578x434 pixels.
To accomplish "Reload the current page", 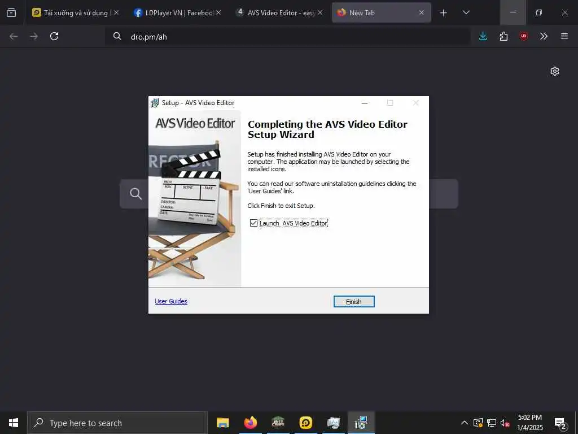I will 54,36.
